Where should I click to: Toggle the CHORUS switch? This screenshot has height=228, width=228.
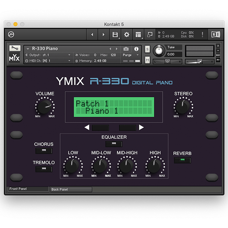coord(44,151)
